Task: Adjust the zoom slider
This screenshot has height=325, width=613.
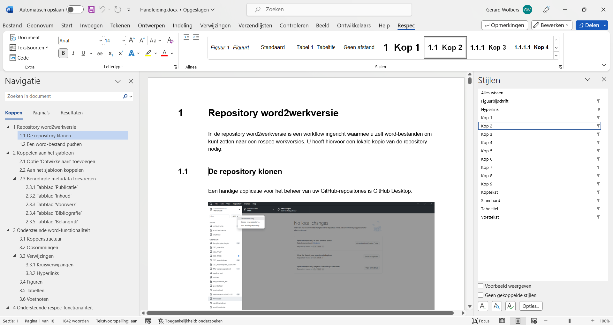Action: click(569, 321)
